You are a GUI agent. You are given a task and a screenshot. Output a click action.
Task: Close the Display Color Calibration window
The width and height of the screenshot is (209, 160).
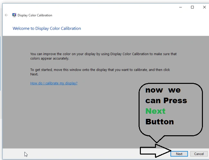204,7
